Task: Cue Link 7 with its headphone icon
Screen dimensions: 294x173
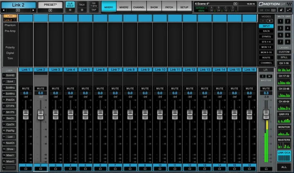Action: coord(115,169)
